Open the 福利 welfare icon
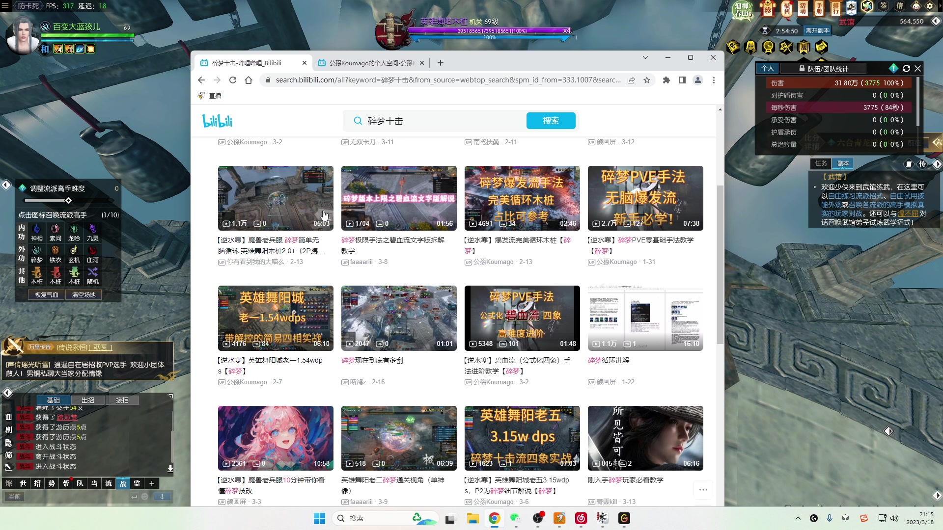 [786, 8]
